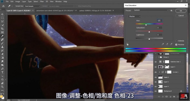
Task: Select the Path Selection tool
Action: (x=2, y=76)
